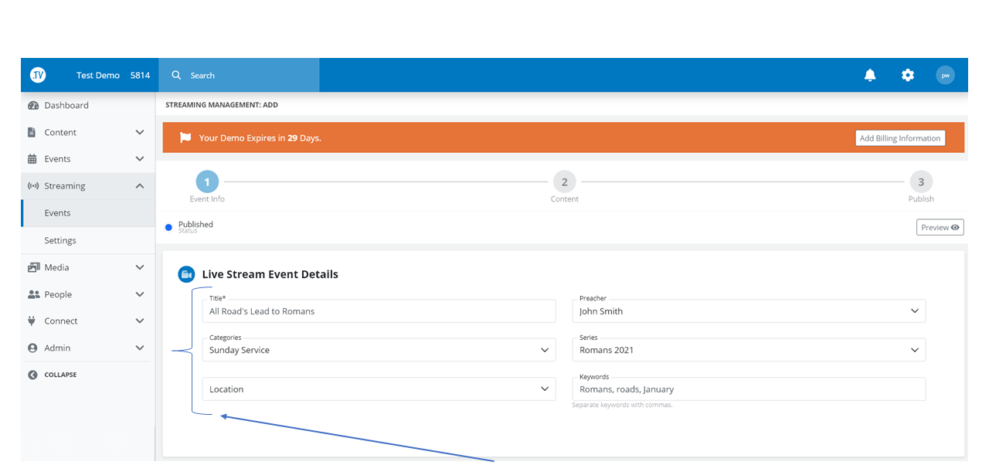Click the pw user avatar
Screen dimensions: 989x465
point(945,75)
